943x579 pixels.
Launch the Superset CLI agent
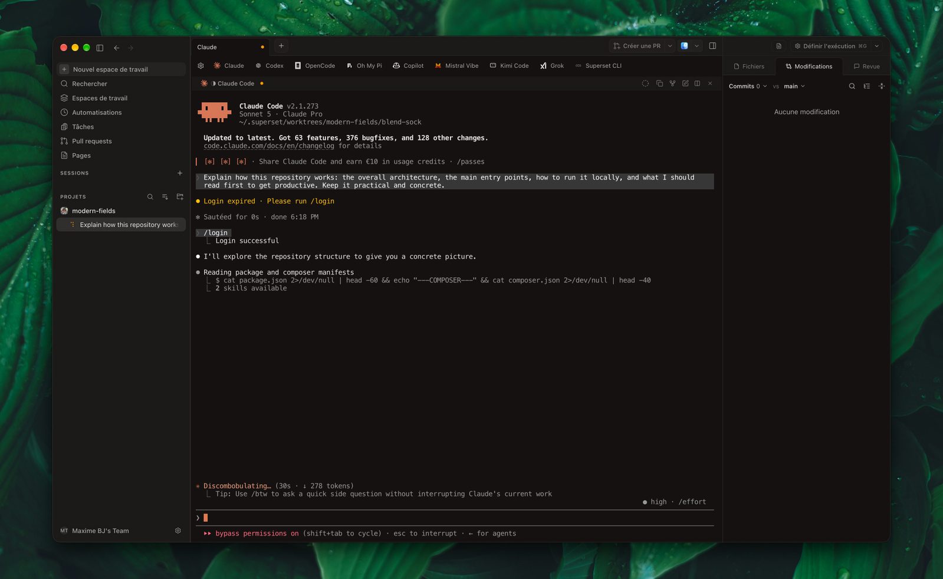(x=598, y=66)
